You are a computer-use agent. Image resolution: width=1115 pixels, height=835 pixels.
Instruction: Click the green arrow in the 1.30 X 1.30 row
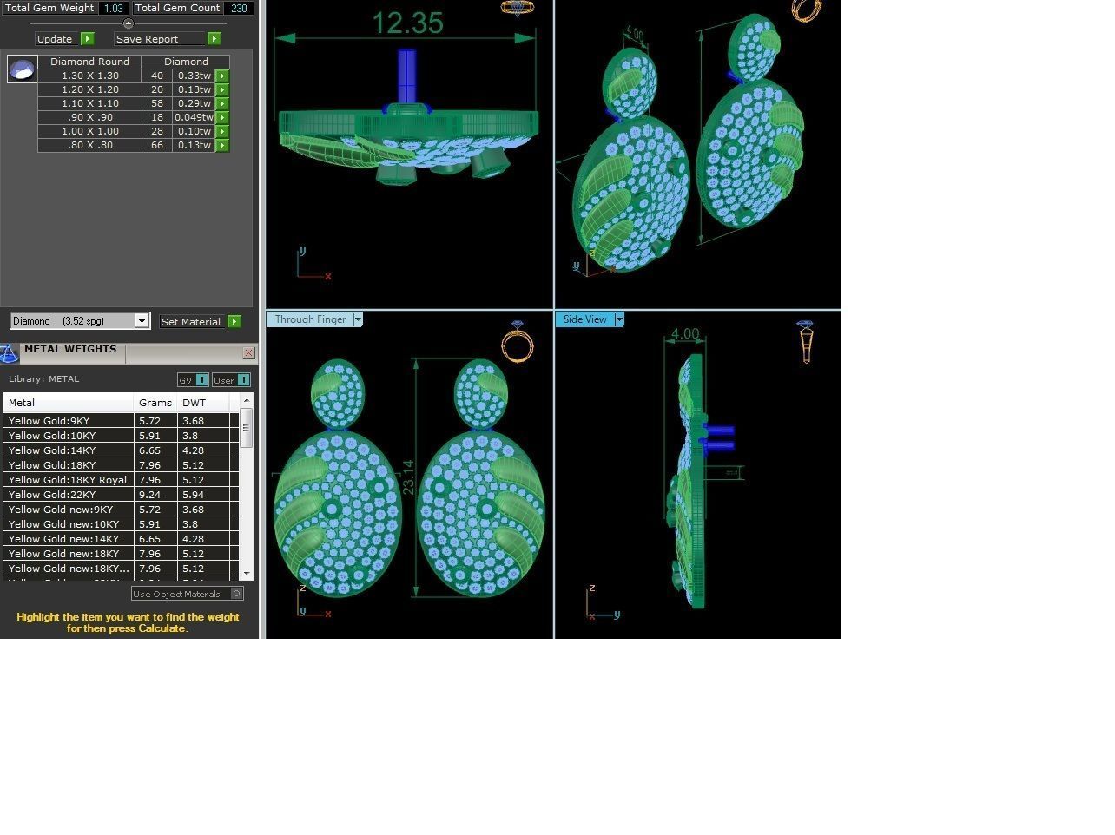click(x=222, y=76)
